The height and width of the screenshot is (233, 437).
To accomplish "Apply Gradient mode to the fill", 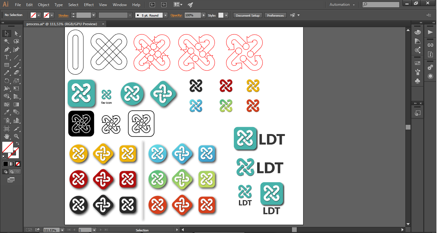I will 11,164.
